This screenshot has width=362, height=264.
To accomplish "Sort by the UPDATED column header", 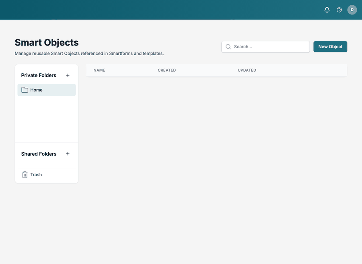I will point(247,70).
